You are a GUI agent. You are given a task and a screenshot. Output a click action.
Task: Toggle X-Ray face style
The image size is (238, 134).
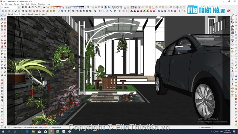[89, 7]
